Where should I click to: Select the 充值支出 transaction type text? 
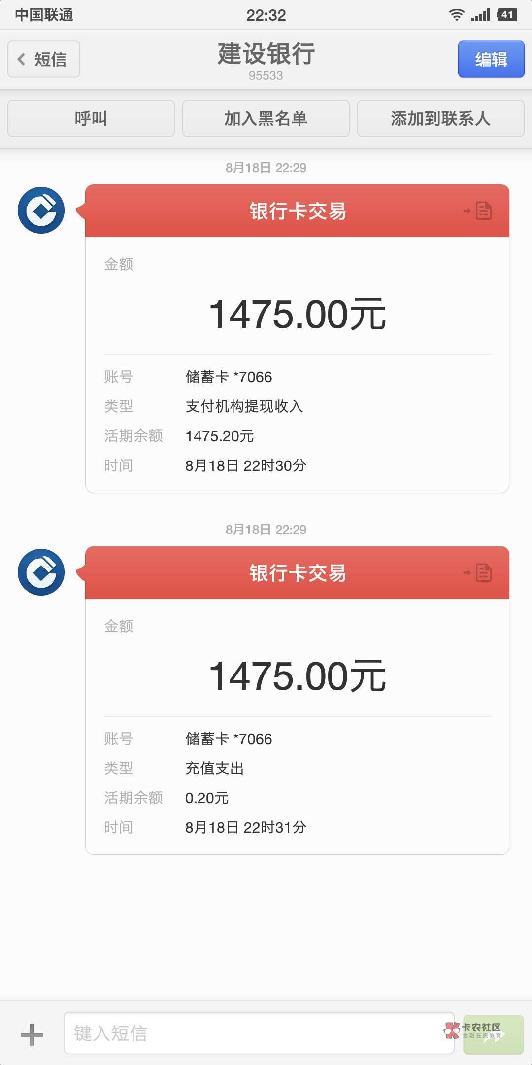(214, 768)
